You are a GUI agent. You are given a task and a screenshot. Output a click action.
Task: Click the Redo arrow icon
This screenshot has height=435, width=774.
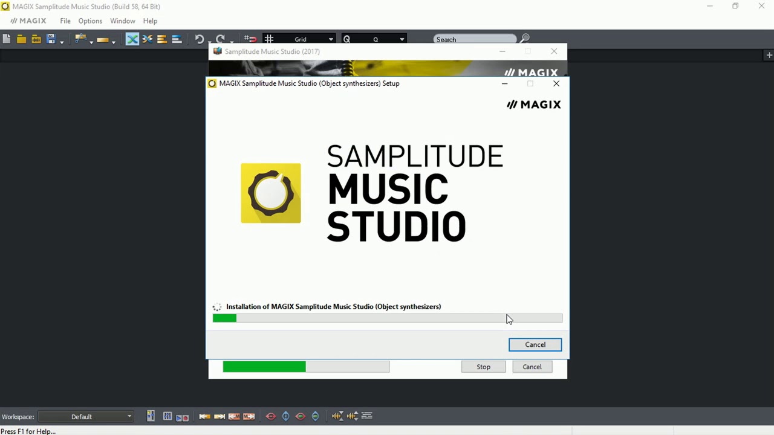tap(220, 39)
